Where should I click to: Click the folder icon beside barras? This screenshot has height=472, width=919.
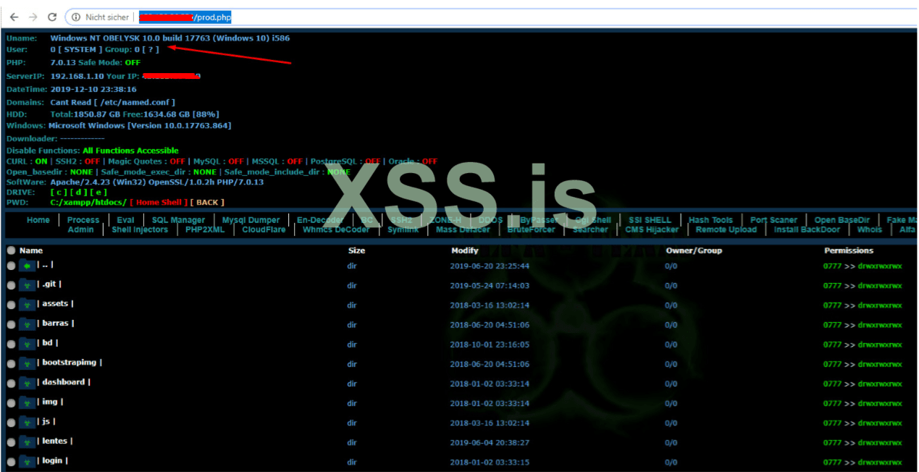pyautogui.click(x=28, y=324)
